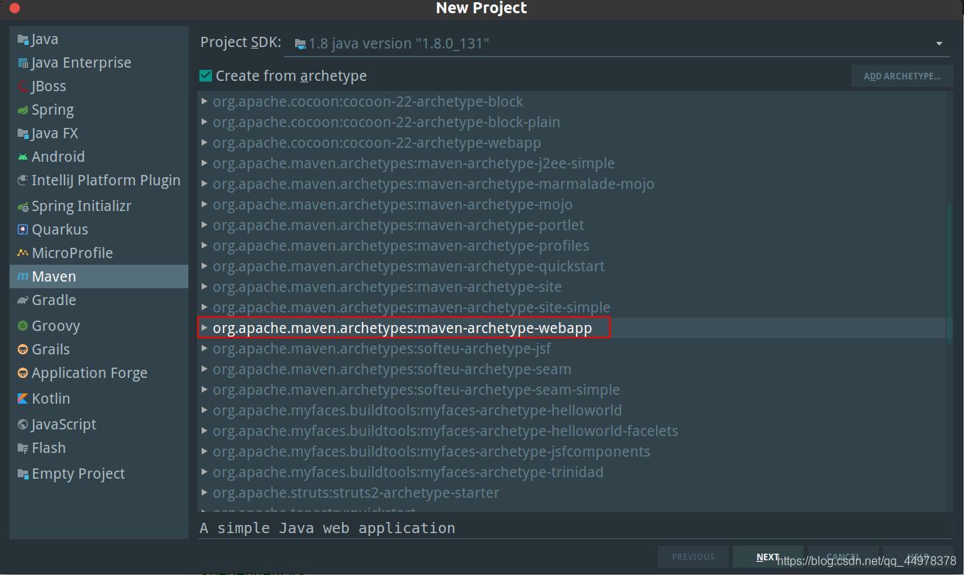This screenshot has height=575, width=964.
Task: Click the Add Archetype button
Action: point(902,76)
